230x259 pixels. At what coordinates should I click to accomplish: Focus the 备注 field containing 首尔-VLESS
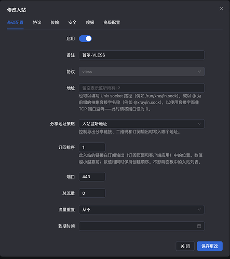click(x=142, y=55)
